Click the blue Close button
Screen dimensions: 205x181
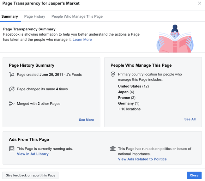point(194,175)
